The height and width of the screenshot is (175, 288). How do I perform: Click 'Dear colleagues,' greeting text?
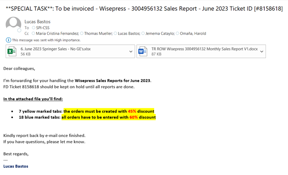pos(19,69)
